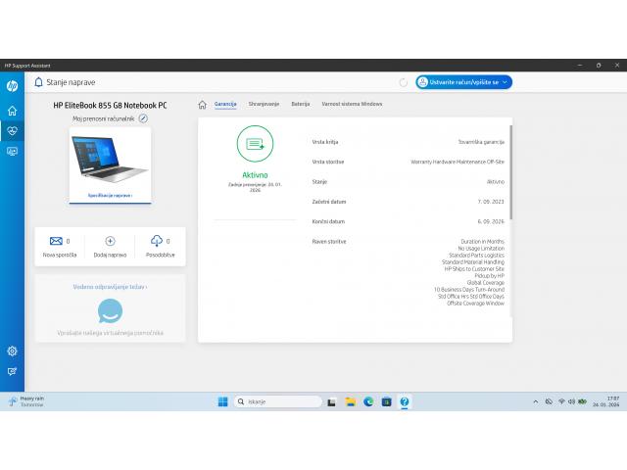Open Nova sporočila messages
627x470 pixels.
click(x=56, y=241)
